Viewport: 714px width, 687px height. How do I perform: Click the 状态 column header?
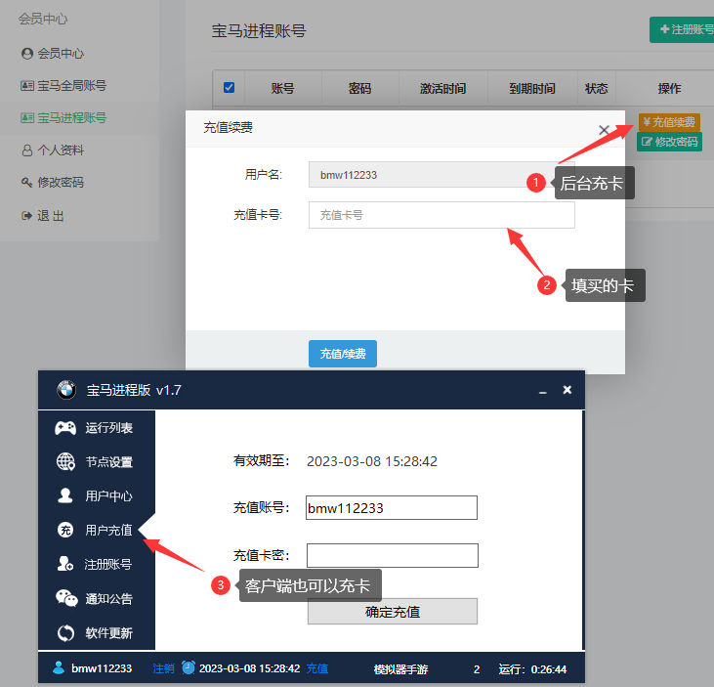[597, 88]
